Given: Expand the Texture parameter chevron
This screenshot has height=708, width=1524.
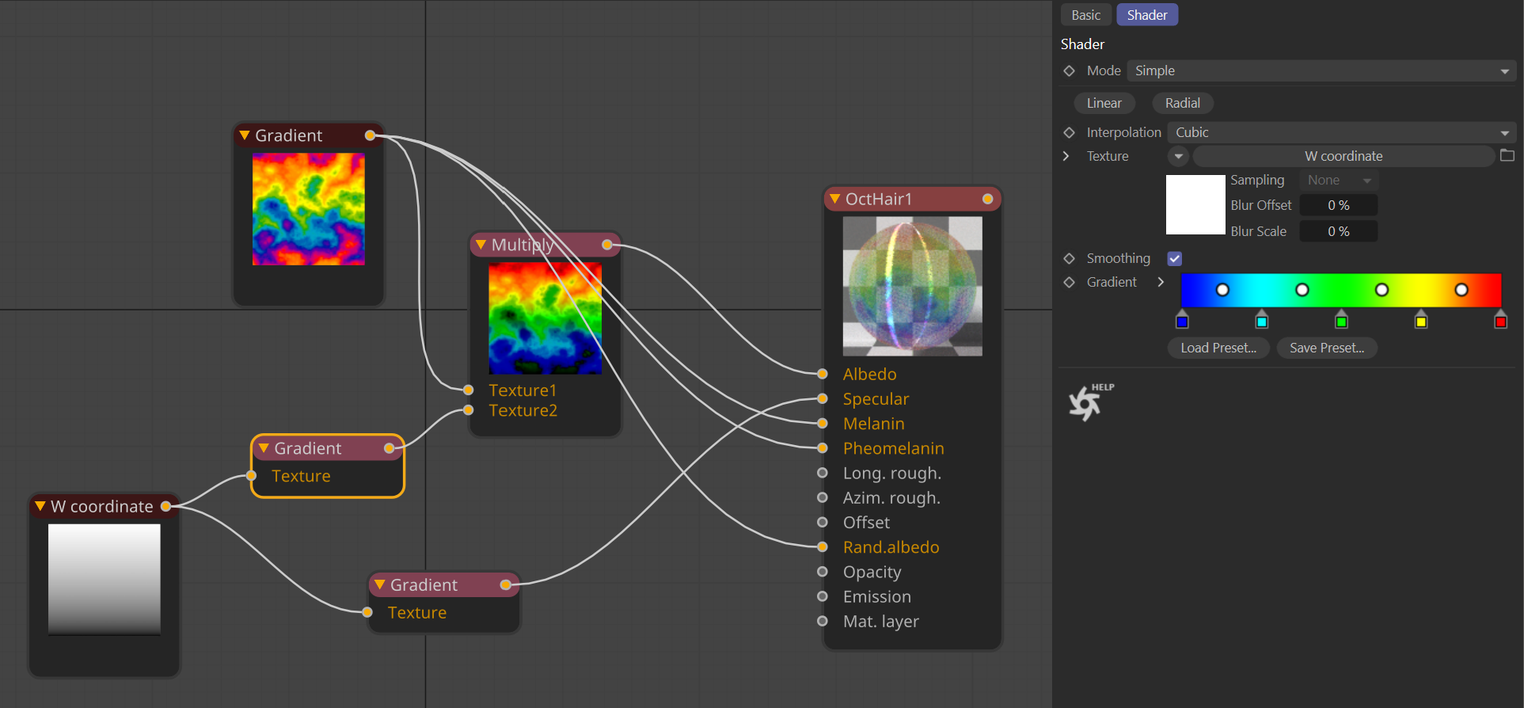Looking at the screenshot, I should tap(1066, 156).
